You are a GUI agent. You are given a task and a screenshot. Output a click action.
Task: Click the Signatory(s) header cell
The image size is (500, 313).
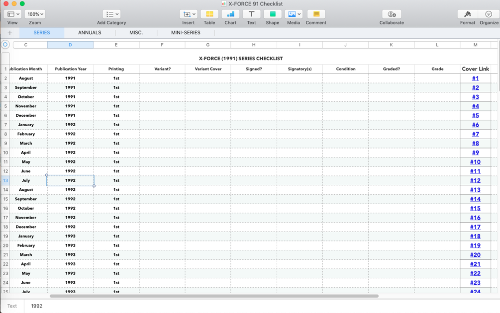300,69
